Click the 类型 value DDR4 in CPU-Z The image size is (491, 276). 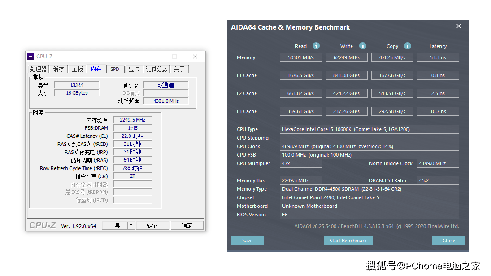tap(77, 85)
